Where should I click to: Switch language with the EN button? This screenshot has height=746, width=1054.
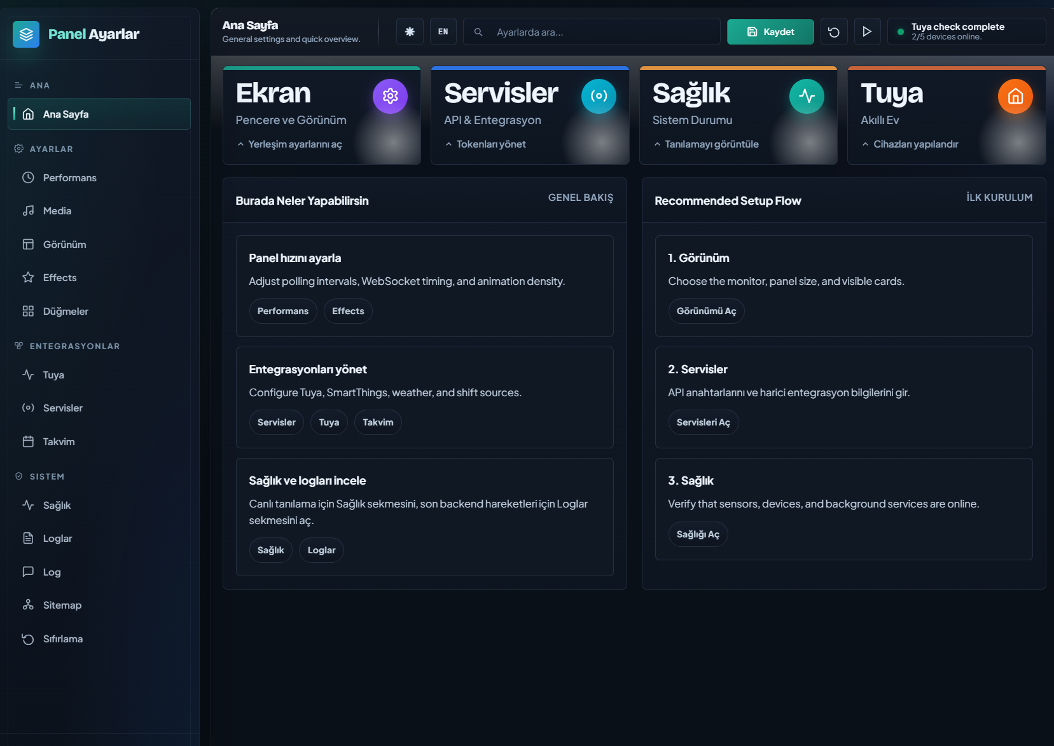443,32
